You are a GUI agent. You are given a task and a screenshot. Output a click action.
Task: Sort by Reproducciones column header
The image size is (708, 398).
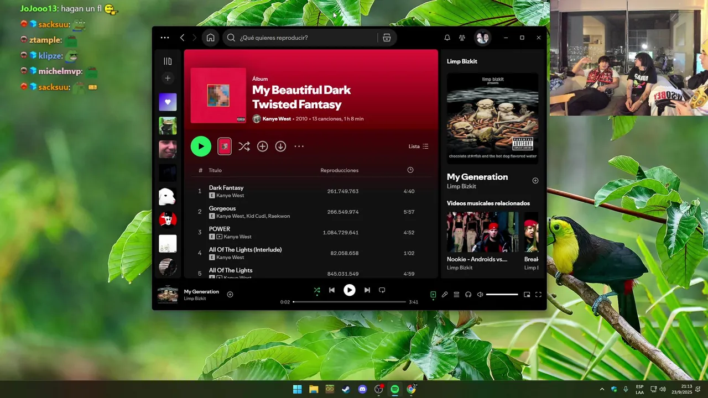coord(339,170)
